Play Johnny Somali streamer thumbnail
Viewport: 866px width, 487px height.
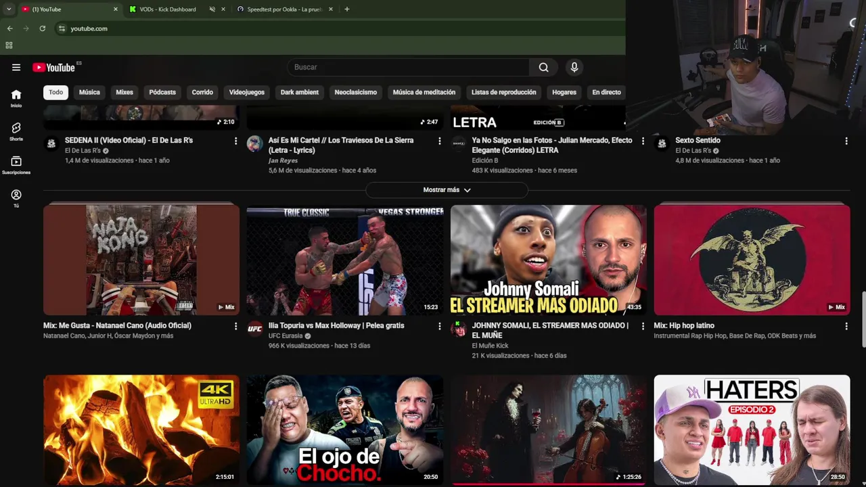[x=549, y=260]
